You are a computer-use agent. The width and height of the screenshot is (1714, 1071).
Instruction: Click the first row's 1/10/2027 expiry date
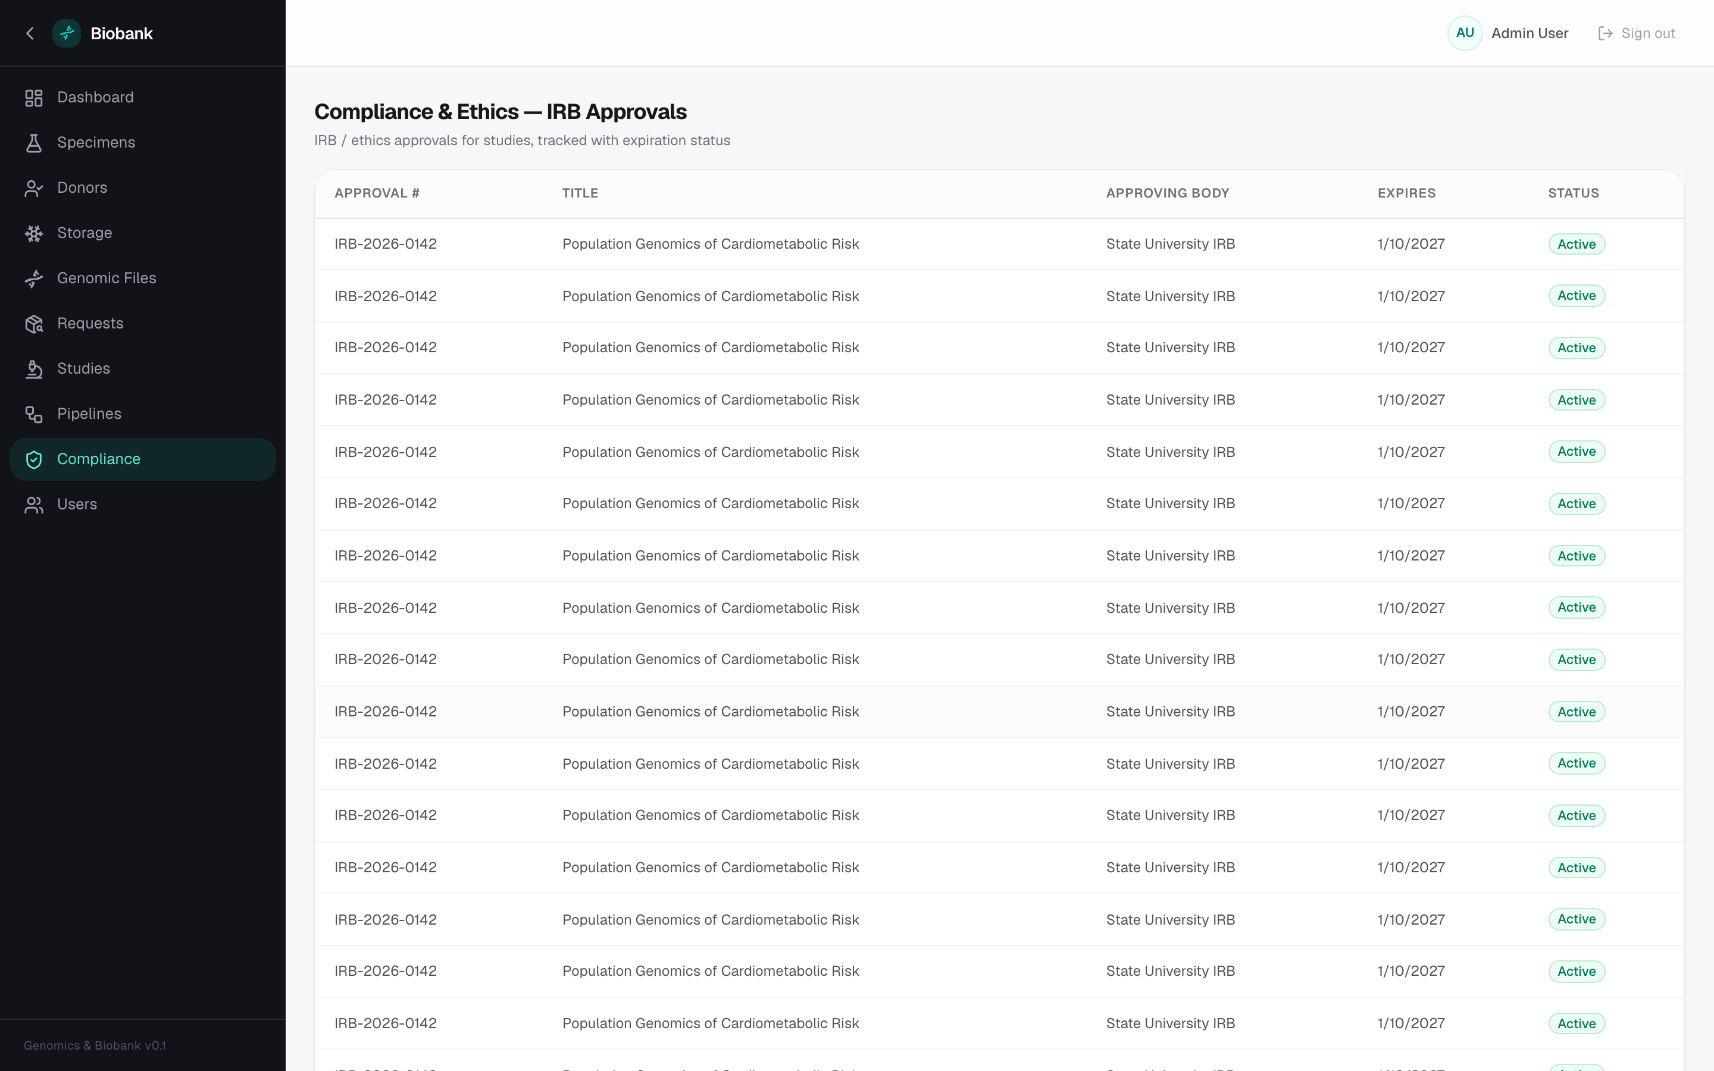(x=1411, y=244)
